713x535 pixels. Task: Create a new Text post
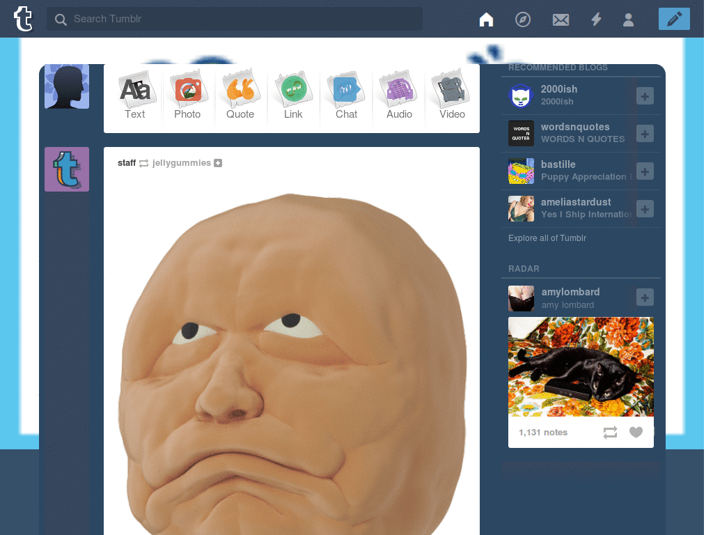click(x=135, y=95)
